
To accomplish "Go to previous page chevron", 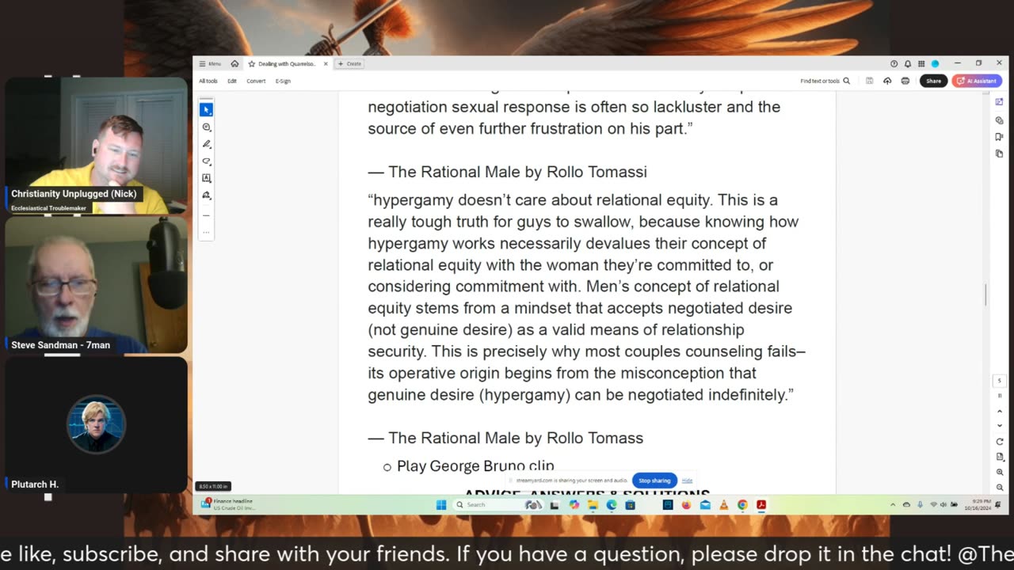I will click(x=1000, y=410).
